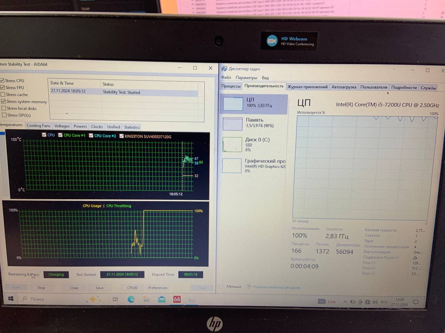Viewport: 445px width, 333px height.
Task: Toggle the Stress CPU checkbox
Action: click(2, 80)
